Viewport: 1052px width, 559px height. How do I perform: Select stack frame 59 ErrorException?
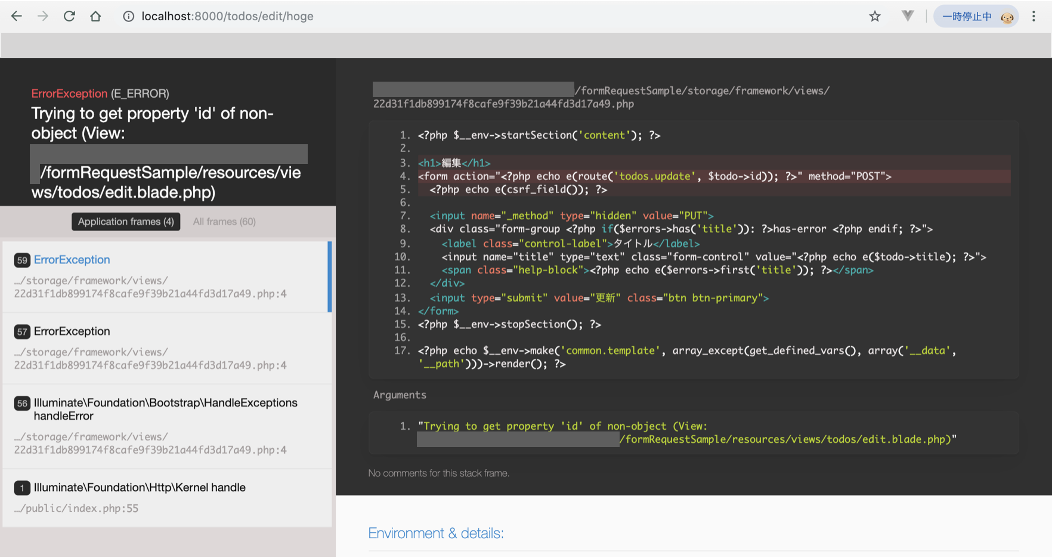click(x=166, y=277)
